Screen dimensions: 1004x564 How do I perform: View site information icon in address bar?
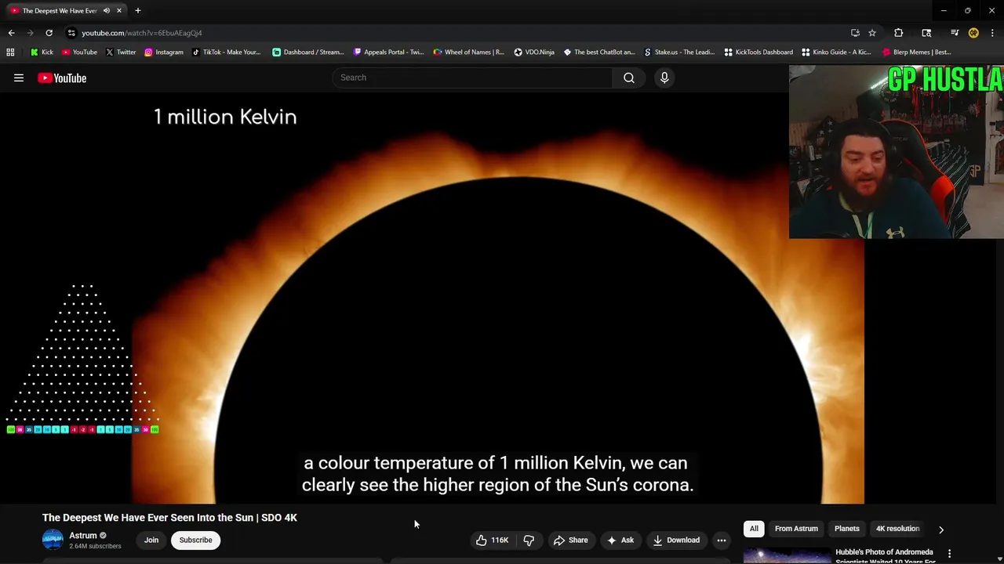pyautogui.click(x=71, y=33)
